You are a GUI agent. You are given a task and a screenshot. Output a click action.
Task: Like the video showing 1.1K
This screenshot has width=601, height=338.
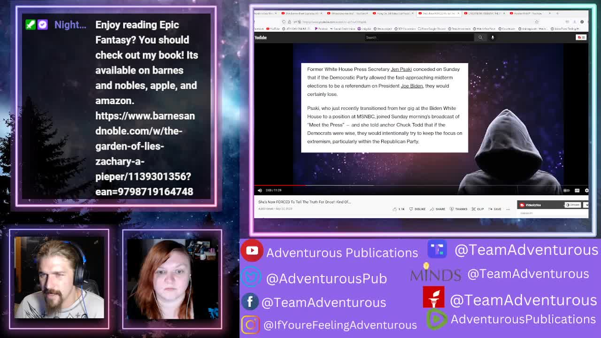click(x=399, y=209)
